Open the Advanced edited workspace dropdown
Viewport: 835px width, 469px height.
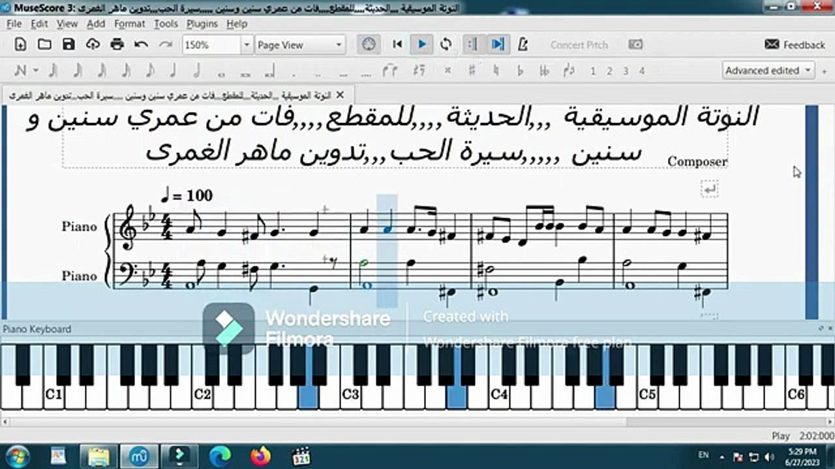tap(768, 70)
